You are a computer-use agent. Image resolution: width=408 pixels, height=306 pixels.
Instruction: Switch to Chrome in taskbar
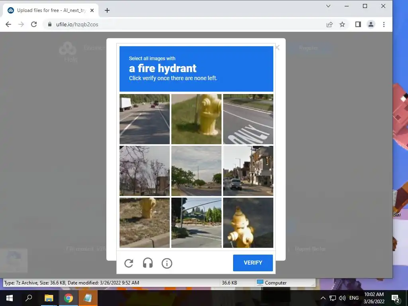pyautogui.click(x=69, y=298)
